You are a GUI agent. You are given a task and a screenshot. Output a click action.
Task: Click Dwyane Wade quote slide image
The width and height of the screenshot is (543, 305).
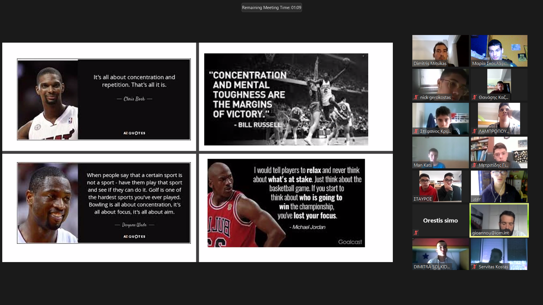[x=104, y=203]
